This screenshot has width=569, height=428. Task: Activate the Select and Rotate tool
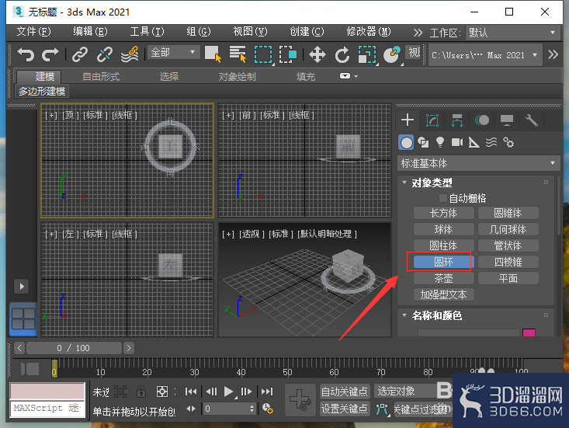coord(342,55)
